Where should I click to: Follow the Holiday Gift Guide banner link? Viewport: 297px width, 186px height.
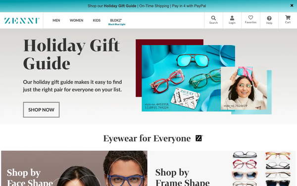[120, 6]
